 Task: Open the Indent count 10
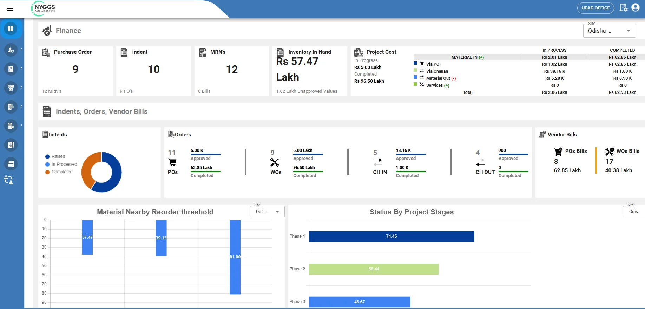coord(154,69)
